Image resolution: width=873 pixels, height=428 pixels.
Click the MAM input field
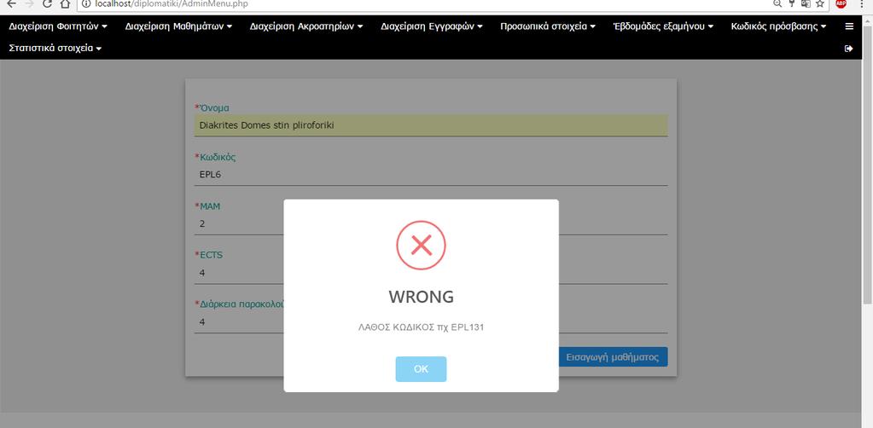(x=431, y=223)
